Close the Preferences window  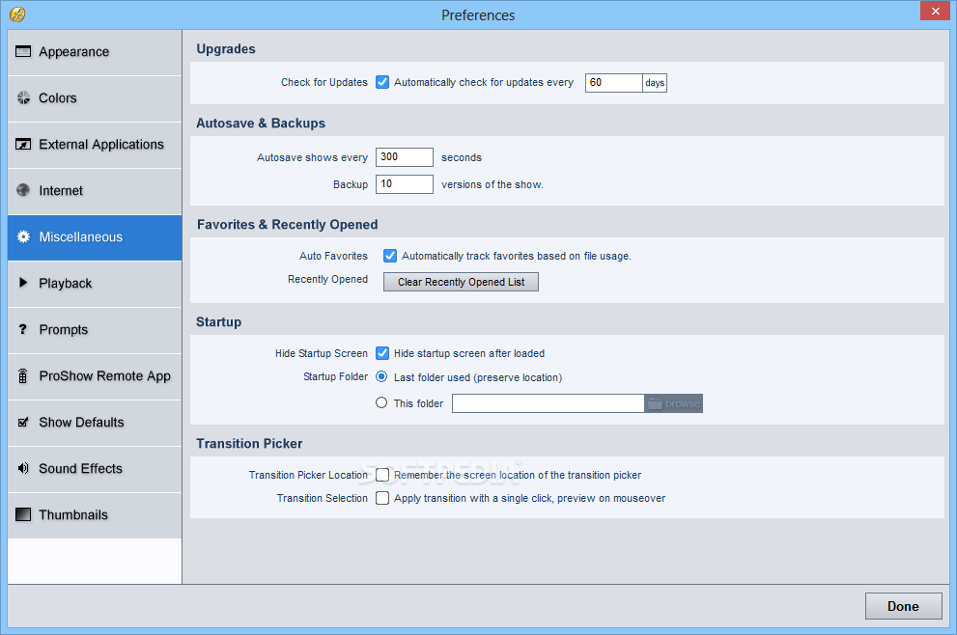pos(935,11)
